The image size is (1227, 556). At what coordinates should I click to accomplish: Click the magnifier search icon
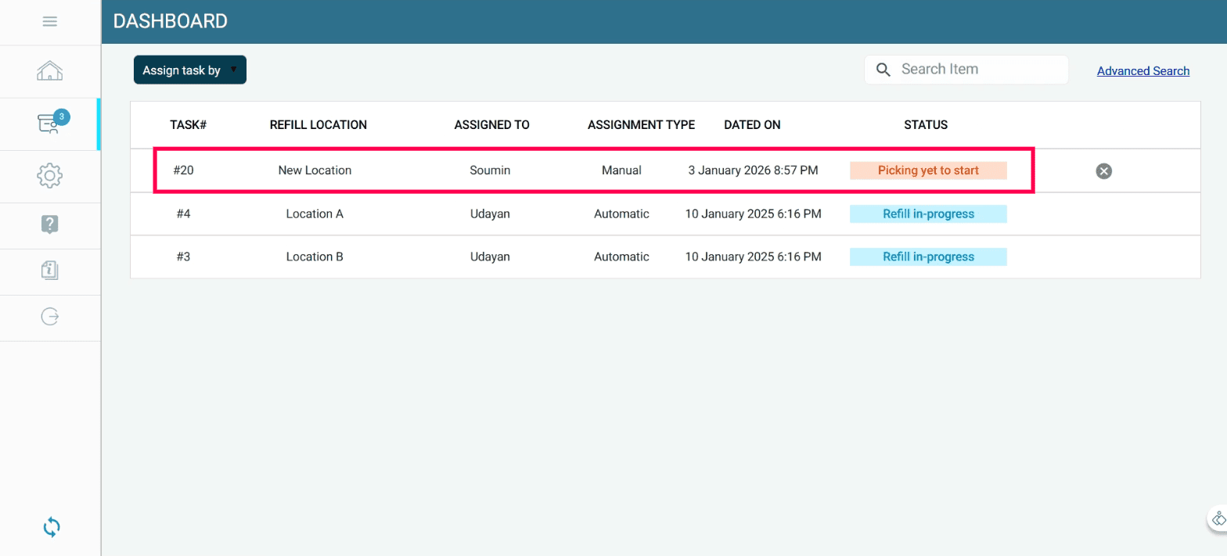click(x=883, y=70)
